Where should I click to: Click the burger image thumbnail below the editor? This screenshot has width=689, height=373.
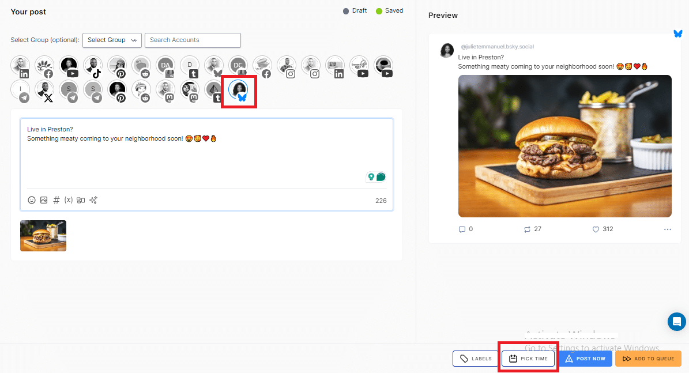43,235
